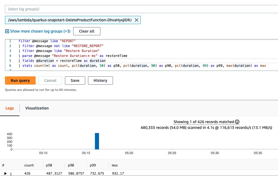Click query line filtering "Restore Duration"
The image size is (278, 176).
coord(59,51)
